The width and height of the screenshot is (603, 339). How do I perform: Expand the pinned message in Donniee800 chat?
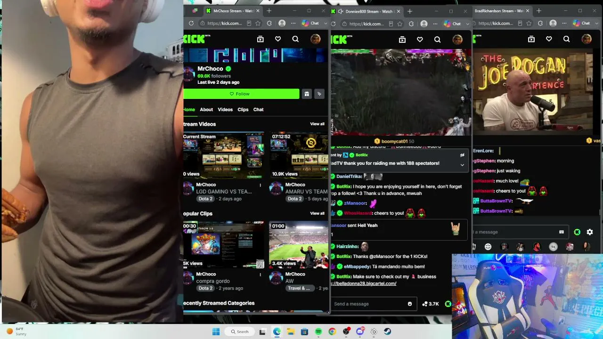click(x=462, y=165)
